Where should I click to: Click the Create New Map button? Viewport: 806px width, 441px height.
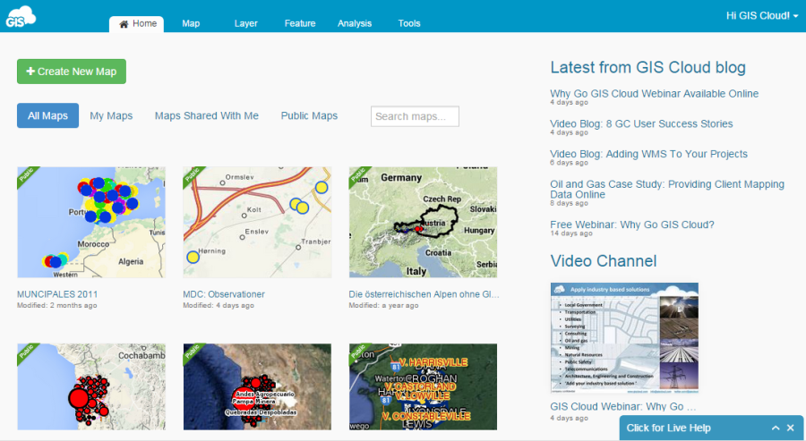(x=72, y=72)
